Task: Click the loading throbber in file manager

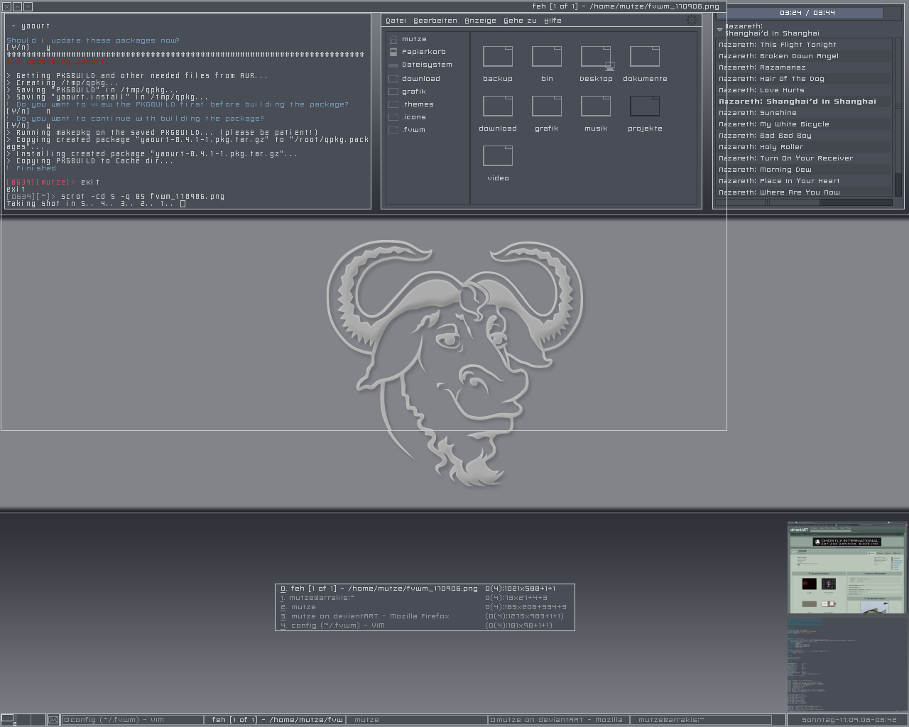Action: [x=692, y=20]
